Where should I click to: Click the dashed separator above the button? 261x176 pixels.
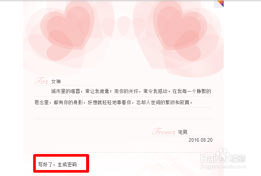coord(123,152)
